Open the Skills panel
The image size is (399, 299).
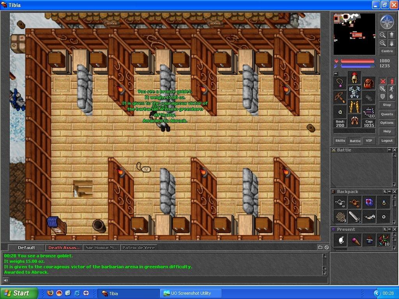[340, 141]
